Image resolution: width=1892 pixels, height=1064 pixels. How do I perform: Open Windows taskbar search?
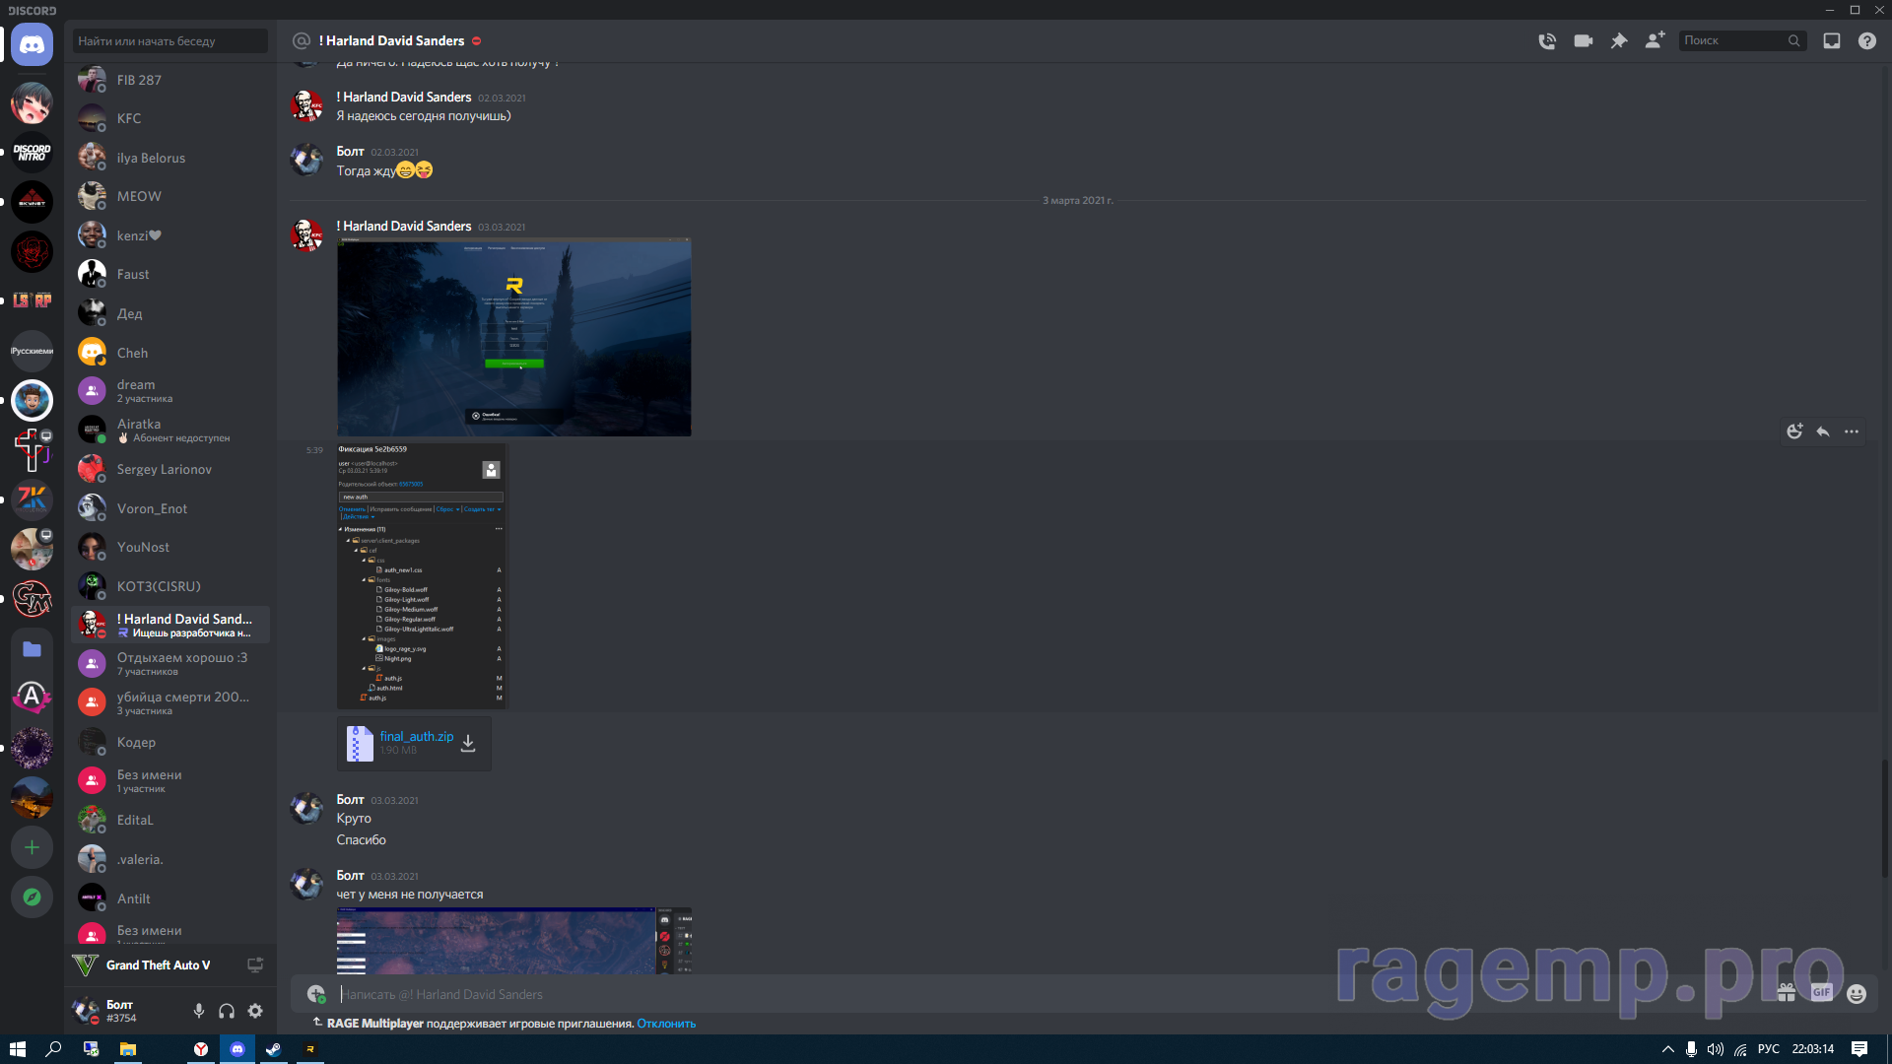[54, 1049]
